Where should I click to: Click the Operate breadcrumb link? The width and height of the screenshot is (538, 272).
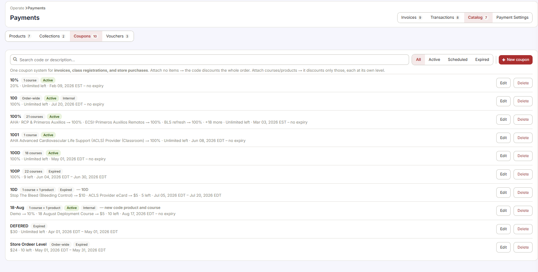coord(17,8)
